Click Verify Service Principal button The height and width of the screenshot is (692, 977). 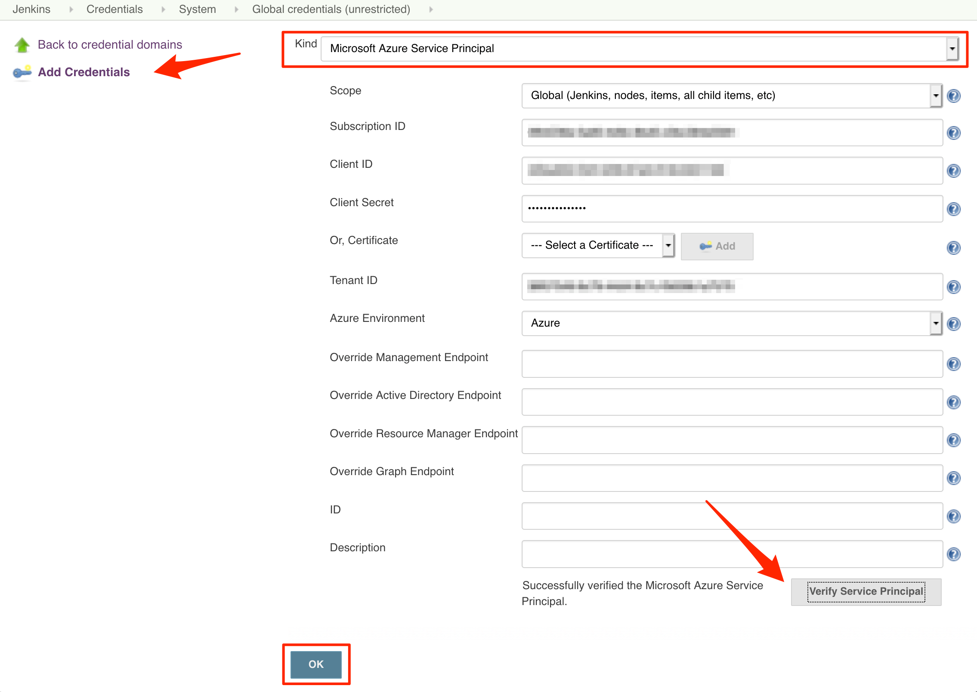coord(866,591)
